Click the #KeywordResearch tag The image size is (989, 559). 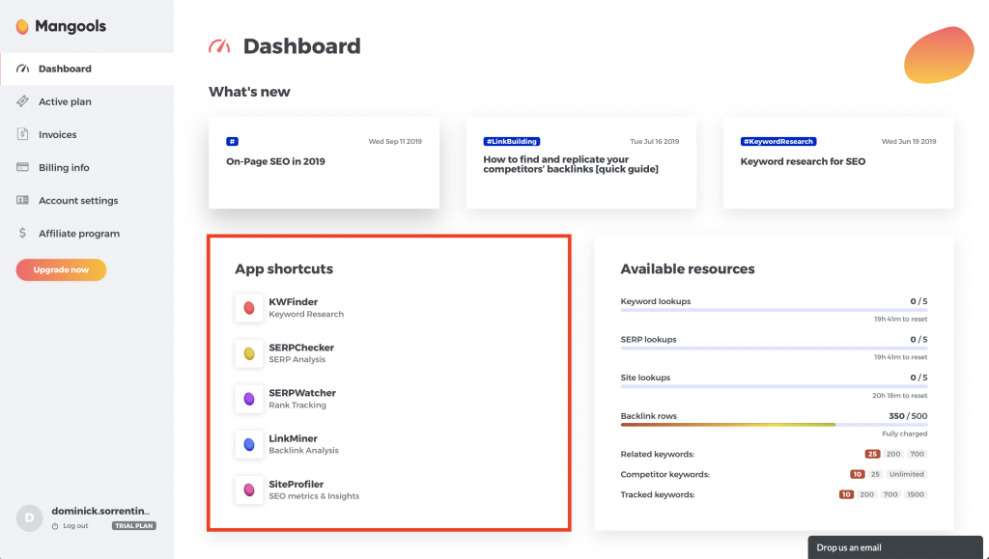778,141
